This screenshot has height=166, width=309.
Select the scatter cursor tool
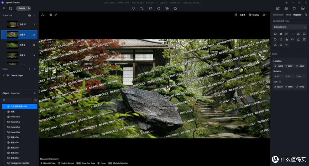click(167, 9)
